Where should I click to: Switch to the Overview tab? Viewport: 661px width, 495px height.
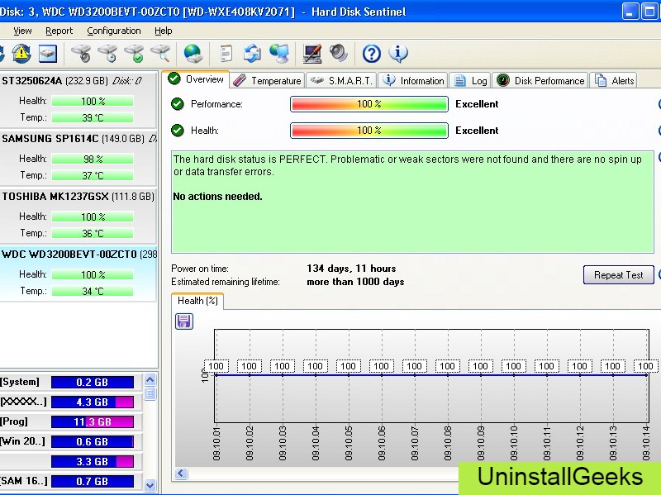point(196,79)
